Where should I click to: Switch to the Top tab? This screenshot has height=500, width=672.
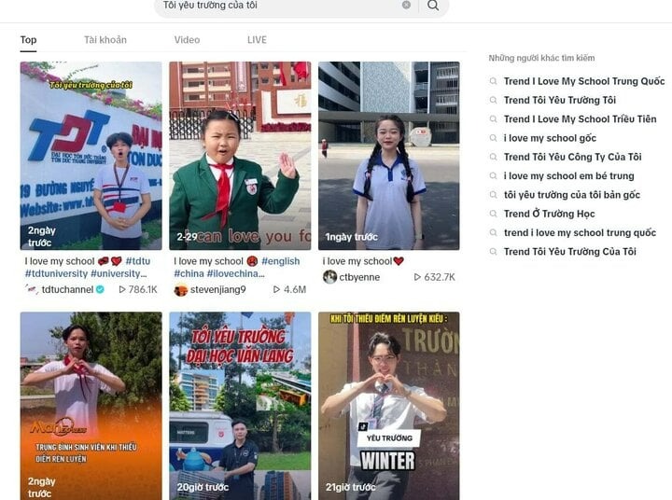point(28,40)
